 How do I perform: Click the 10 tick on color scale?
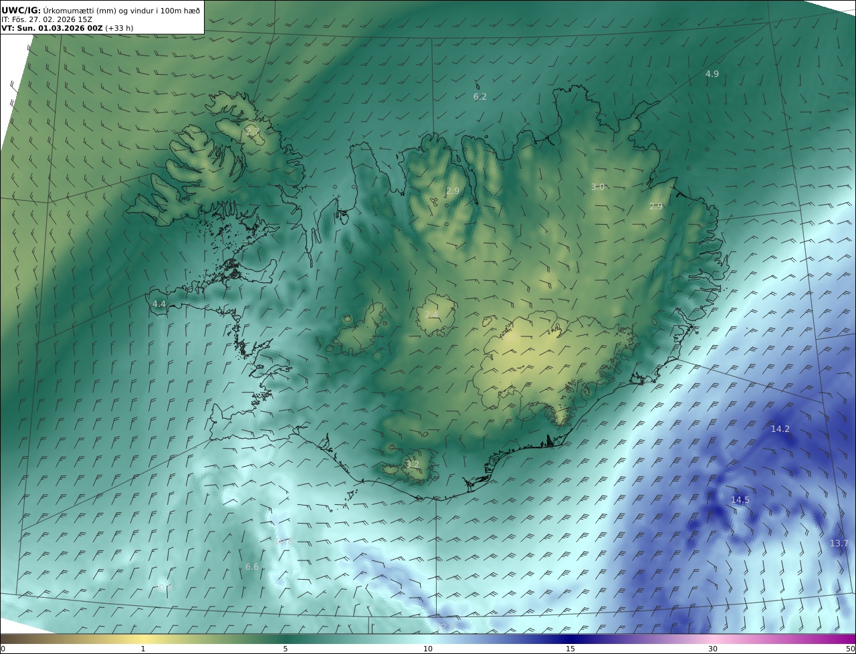pyautogui.click(x=428, y=649)
